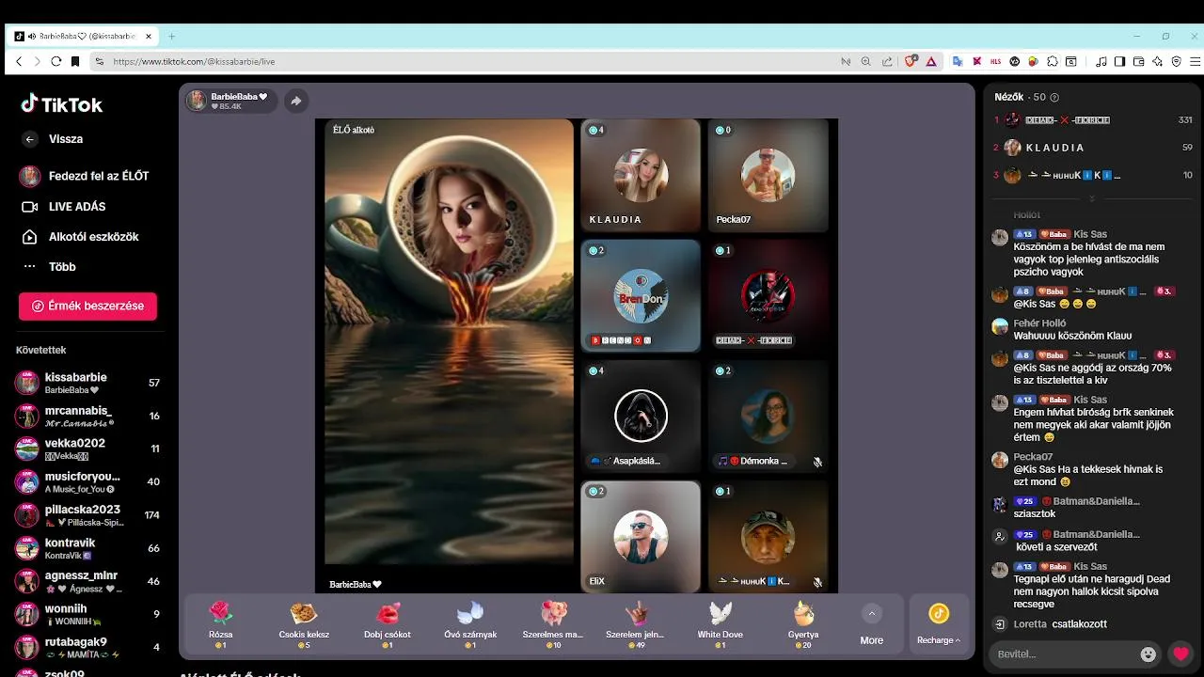Click the browser share page icon
This screenshot has width=1204, height=677.
tap(887, 61)
